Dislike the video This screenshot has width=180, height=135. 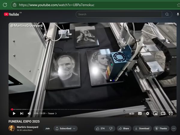click(x=111, y=128)
